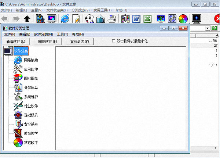The image size is (220, 158).
Task: Click the disc media toolbar icon
Action: (x=172, y=18)
